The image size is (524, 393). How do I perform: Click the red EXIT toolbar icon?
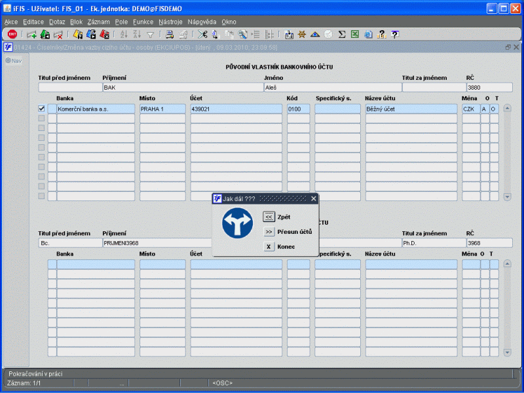coord(12,34)
